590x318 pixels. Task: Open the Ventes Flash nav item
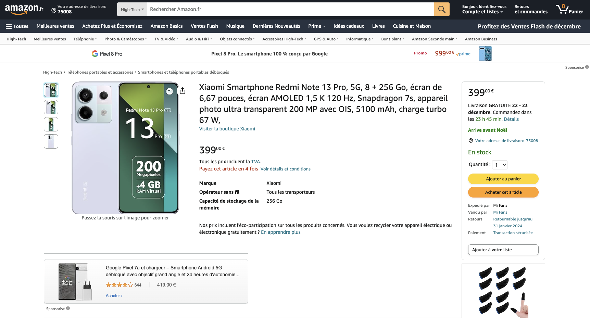point(204,26)
